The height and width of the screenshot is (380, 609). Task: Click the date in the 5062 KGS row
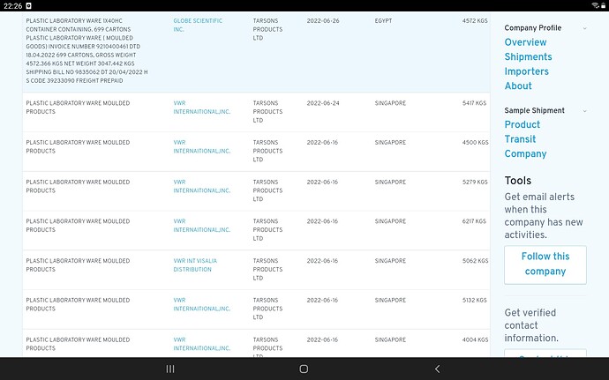point(322,261)
